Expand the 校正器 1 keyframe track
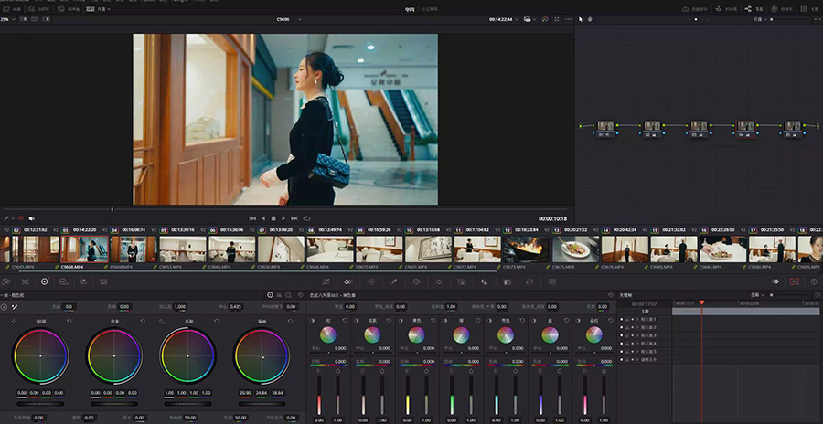 click(636, 319)
